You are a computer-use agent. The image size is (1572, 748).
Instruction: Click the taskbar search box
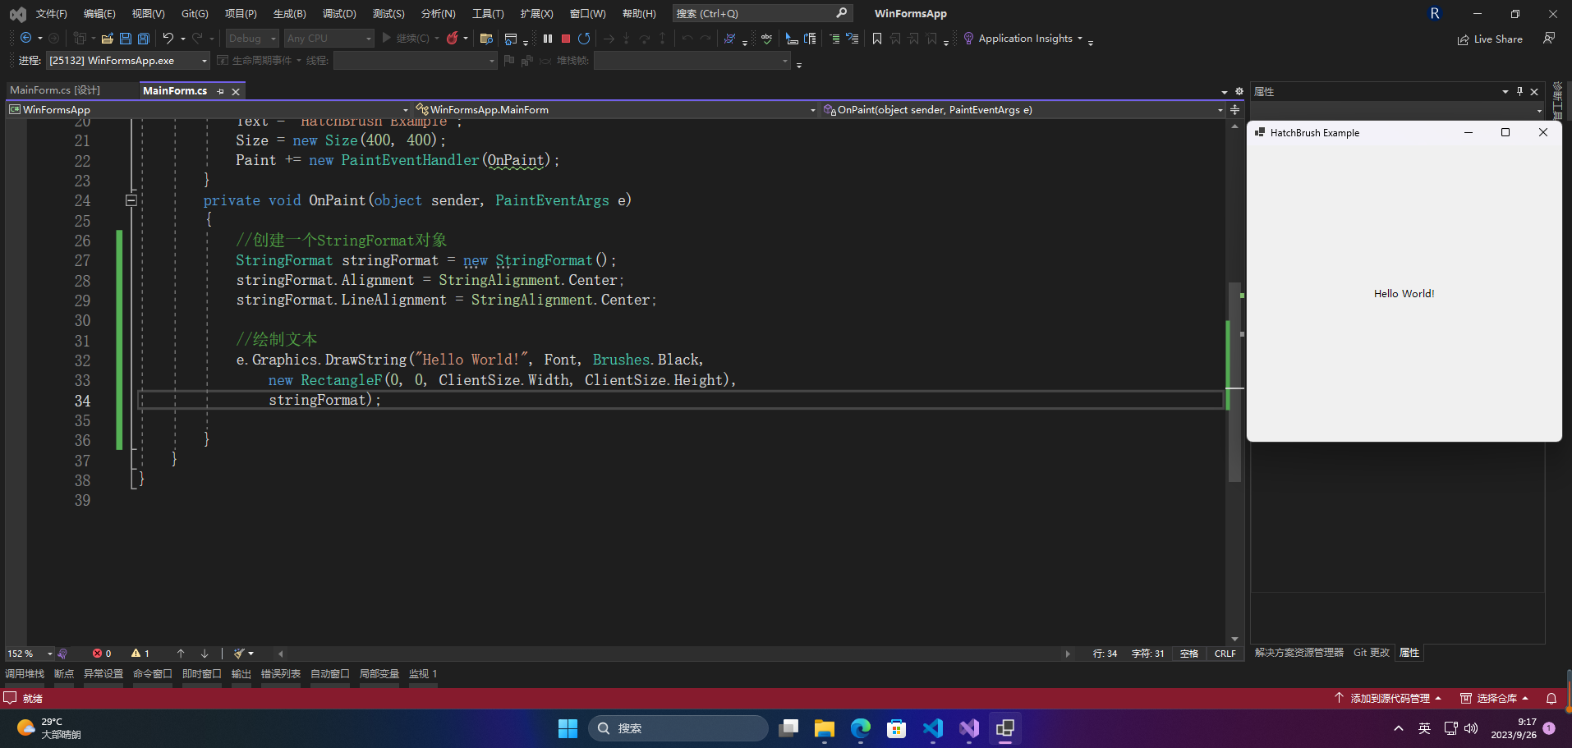(678, 728)
